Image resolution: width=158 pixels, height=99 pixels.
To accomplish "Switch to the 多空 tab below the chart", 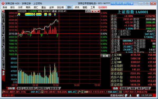I will coord(20,88).
